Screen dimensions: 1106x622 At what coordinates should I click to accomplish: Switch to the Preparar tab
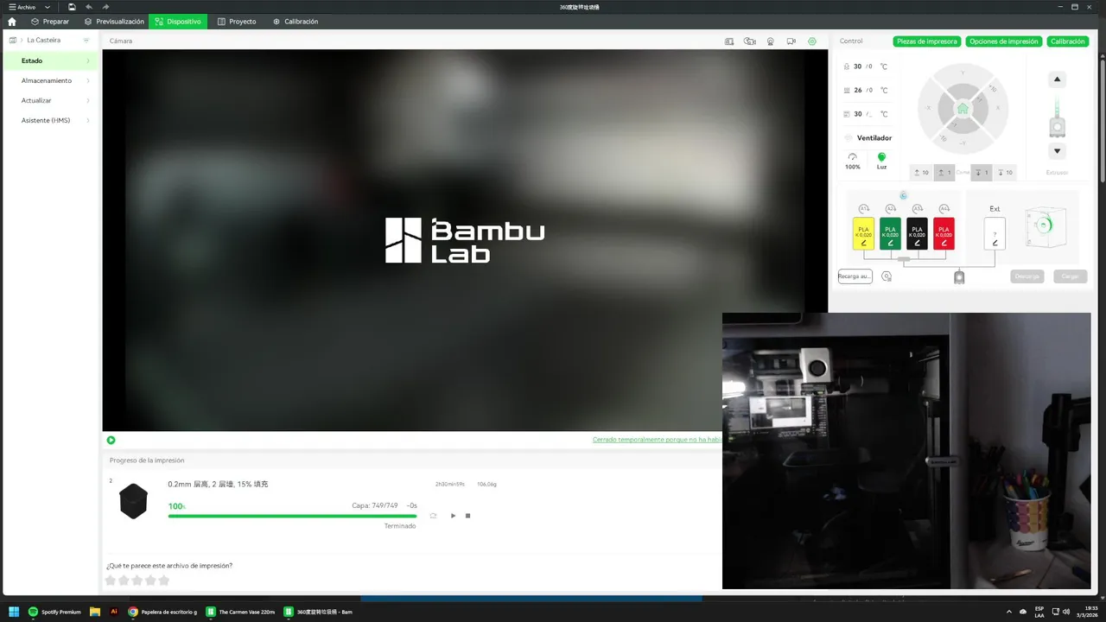tap(49, 22)
